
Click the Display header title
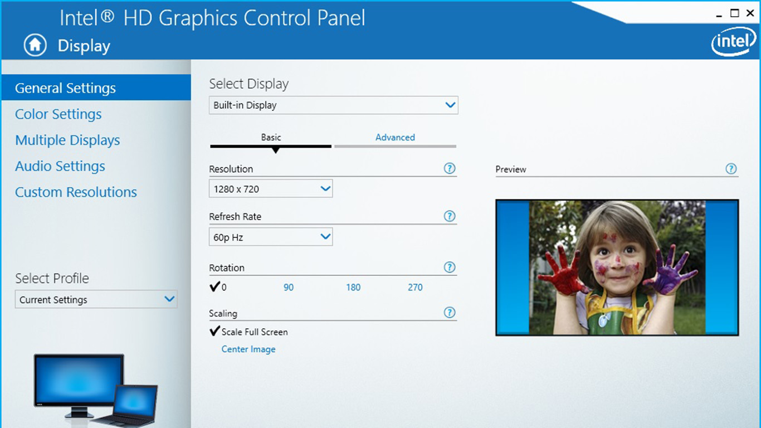click(84, 46)
